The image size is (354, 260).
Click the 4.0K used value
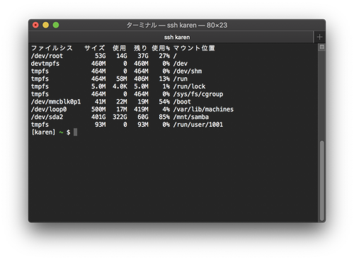click(x=120, y=86)
